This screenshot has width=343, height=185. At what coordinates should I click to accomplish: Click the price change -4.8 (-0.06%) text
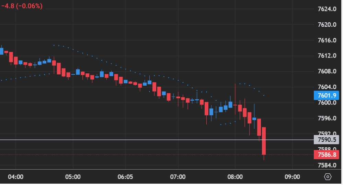point(22,6)
